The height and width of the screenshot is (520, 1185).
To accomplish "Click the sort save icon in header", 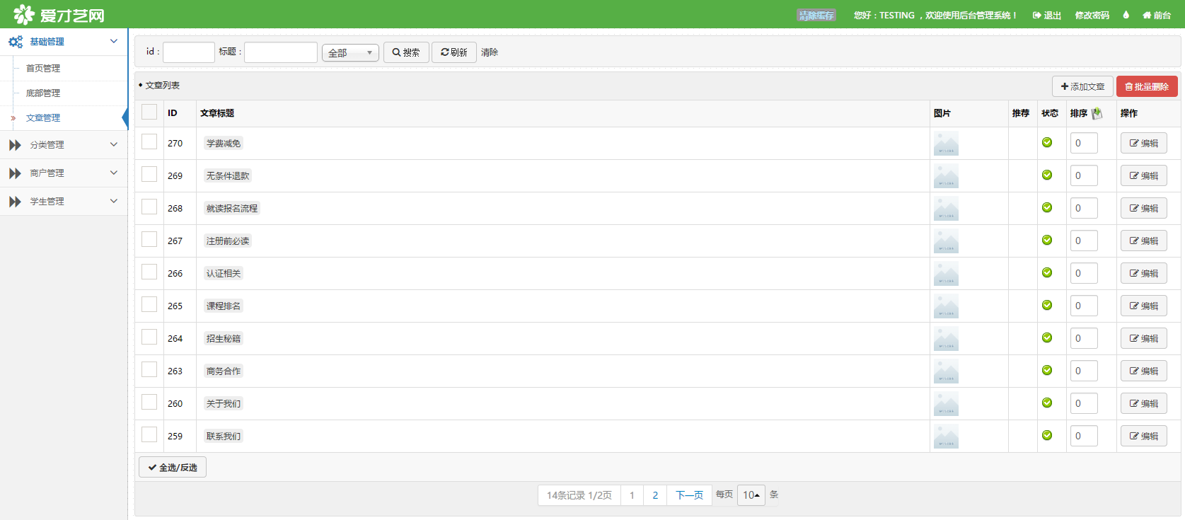I will 1097,113.
